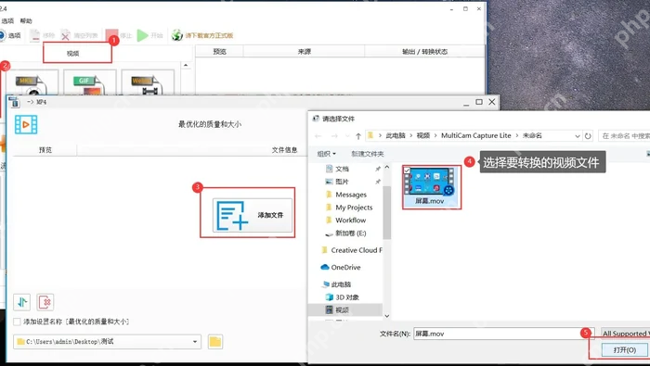650x366 pixels.
Task: Click the forward arrow in the file dialog
Action: pyautogui.click(x=334, y=135)
